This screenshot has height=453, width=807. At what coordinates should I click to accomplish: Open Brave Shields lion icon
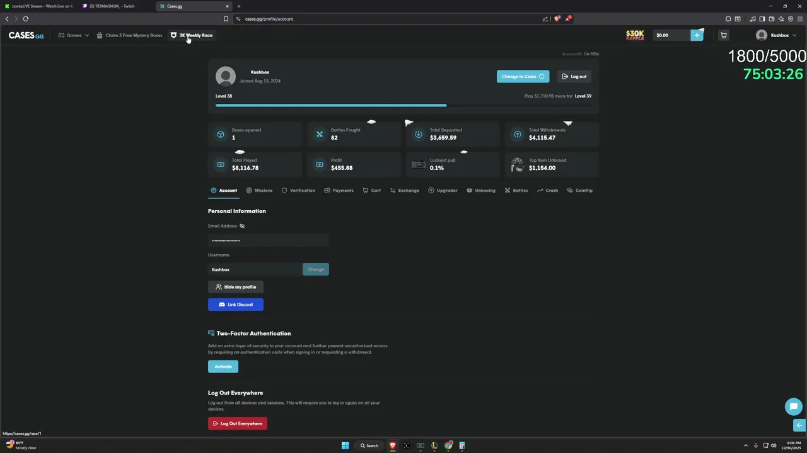pos(557,19)
